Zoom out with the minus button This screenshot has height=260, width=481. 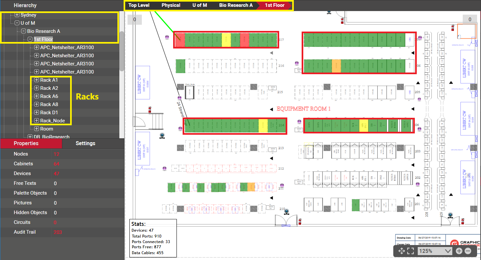point(468,251)
